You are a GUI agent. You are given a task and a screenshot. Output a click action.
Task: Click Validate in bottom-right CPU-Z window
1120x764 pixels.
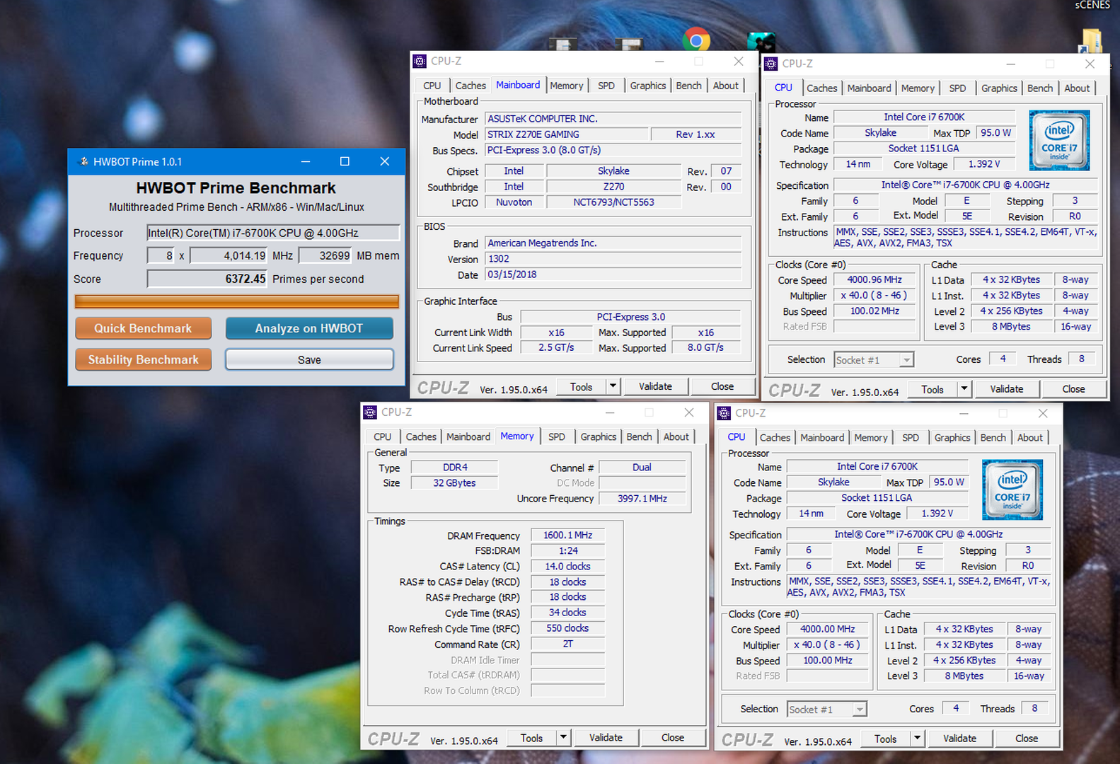pos(959,739)
